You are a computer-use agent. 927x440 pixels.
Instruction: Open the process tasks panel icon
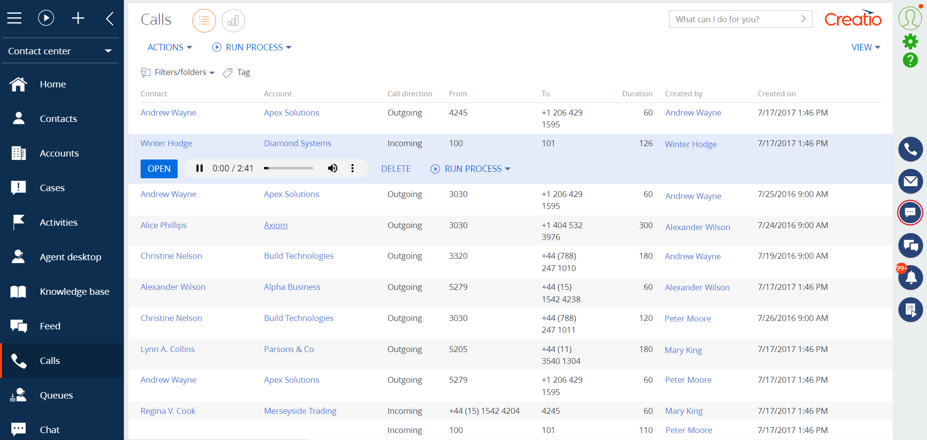click(910, 310)
